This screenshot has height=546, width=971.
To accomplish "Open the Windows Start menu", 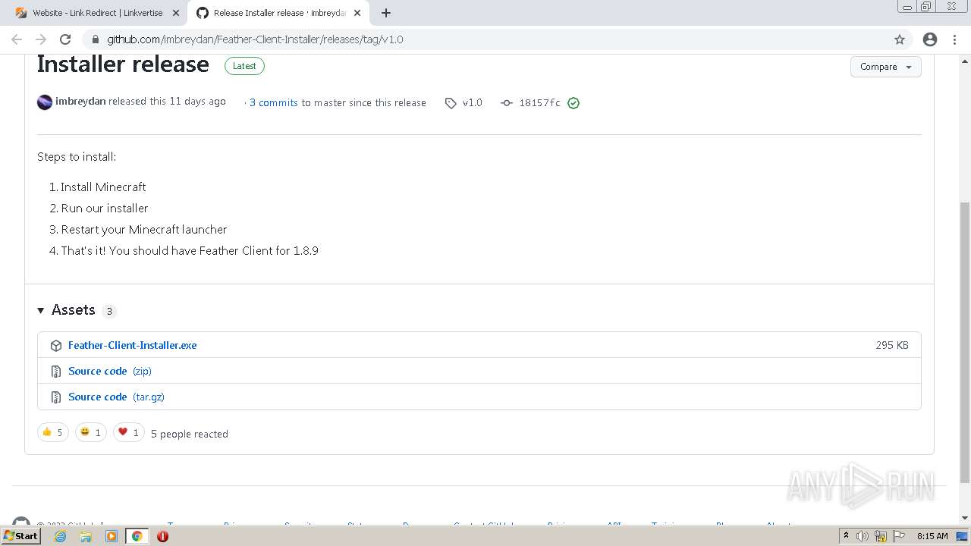I will [x=20, y=536].
